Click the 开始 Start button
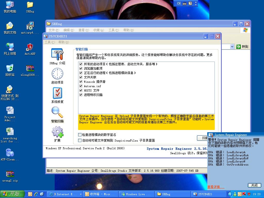The height and width of the screenshot is (198, 264). pyautogui.click(x=12, y=194)
